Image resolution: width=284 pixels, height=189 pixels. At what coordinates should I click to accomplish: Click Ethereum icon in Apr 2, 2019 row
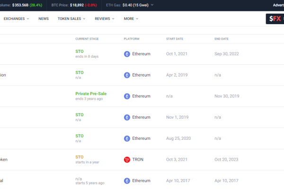[x=127, y=75]
